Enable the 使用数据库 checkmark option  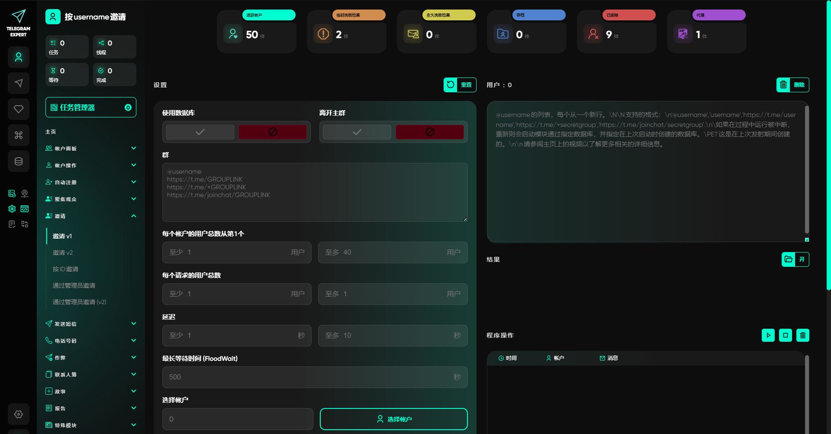click(200, 132)
